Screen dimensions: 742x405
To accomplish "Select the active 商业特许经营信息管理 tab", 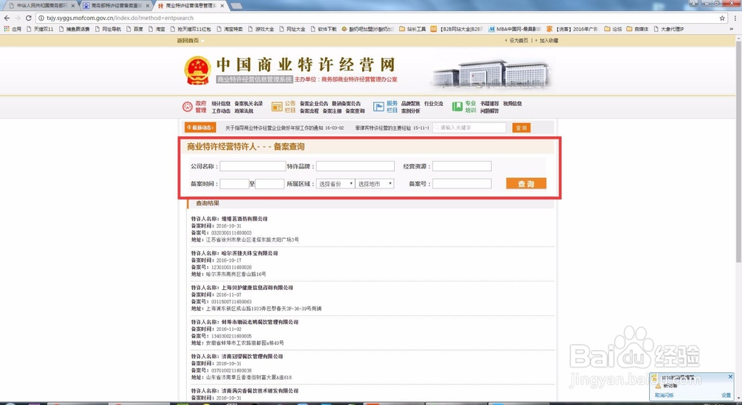I will 190,6.
